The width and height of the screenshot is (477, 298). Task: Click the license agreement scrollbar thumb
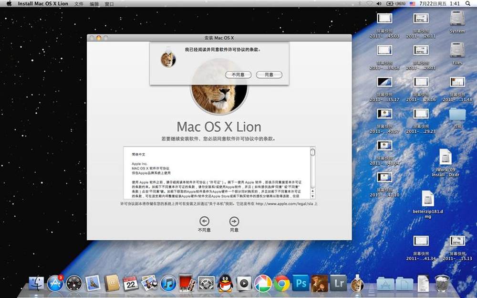pos(312,152)
